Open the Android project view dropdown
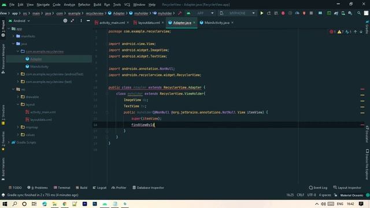 pyautogui.click(x=19, y=21)
